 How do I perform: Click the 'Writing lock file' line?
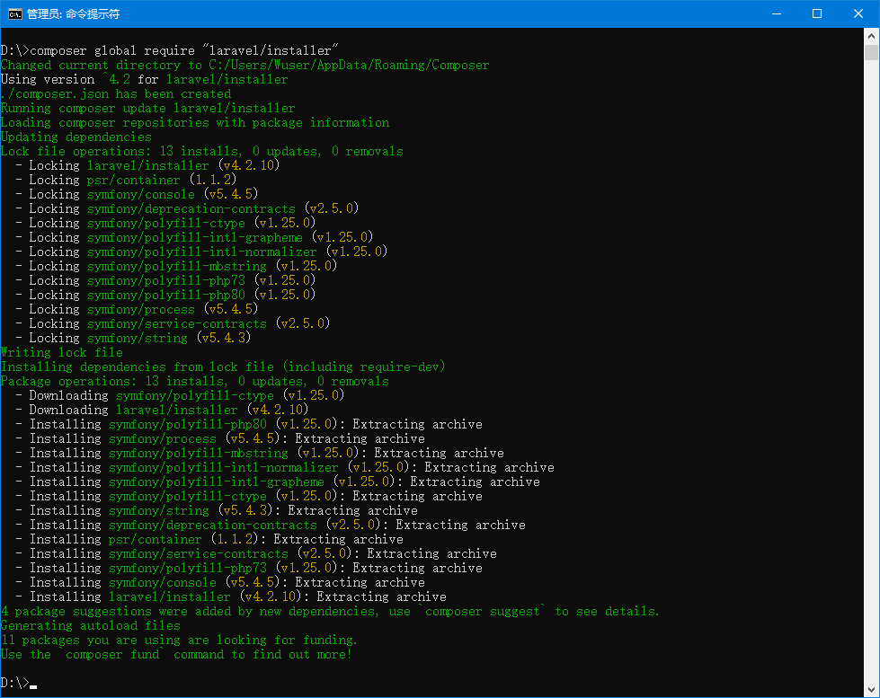[x=62, y=352]
